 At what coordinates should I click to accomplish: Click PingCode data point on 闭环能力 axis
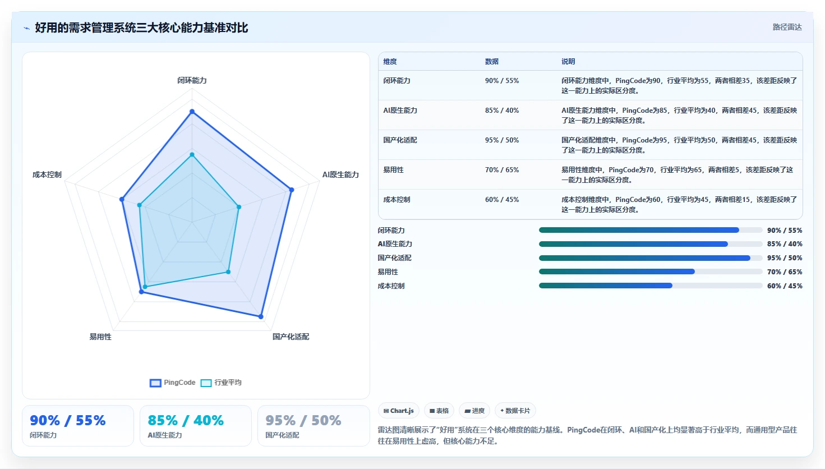192,112
